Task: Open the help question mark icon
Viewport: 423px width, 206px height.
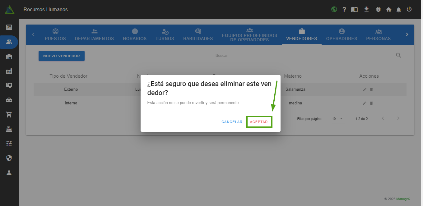Action: [x=344, y=10]
